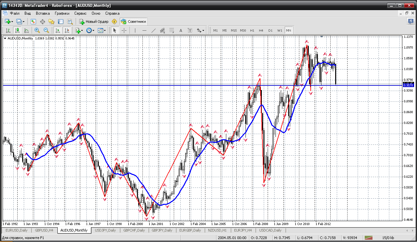Screen dimensions: 417x242
Task: Switch chart to bar chart style
Action: (x=8, y=30)
